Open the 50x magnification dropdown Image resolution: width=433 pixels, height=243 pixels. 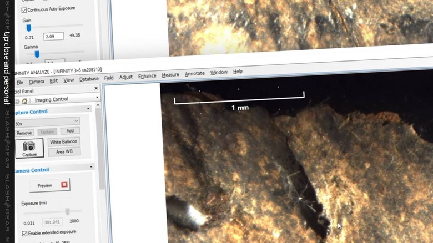[x=47, y=121]
